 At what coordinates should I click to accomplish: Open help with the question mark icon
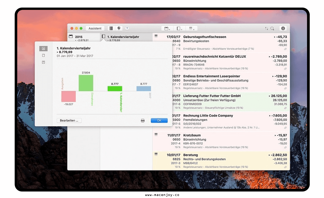127,28
